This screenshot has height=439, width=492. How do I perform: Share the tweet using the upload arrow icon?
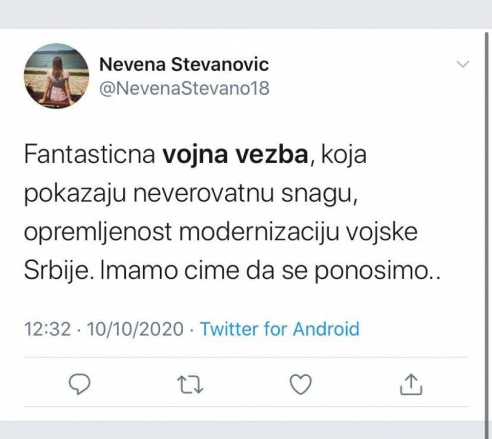click(412, 385)
